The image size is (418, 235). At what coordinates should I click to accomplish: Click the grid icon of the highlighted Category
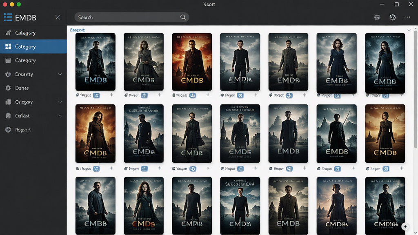[8, 47]
